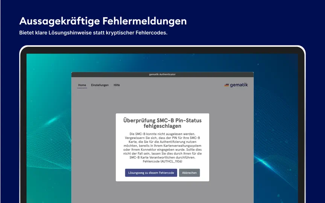Open the Home tab

tap(82, 85)
